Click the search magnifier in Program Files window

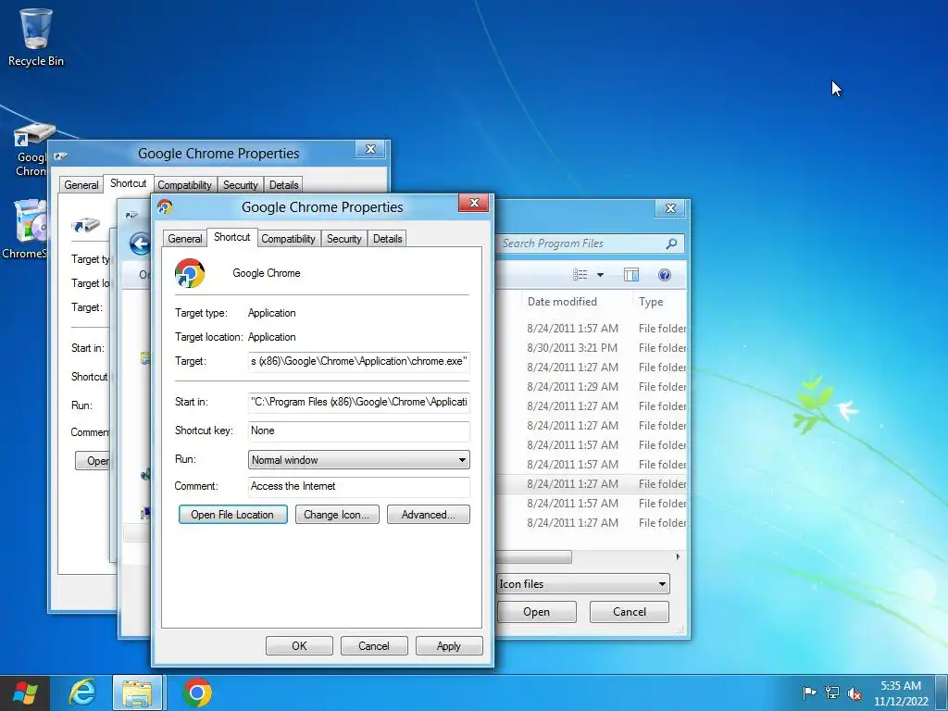pos(671,243)
